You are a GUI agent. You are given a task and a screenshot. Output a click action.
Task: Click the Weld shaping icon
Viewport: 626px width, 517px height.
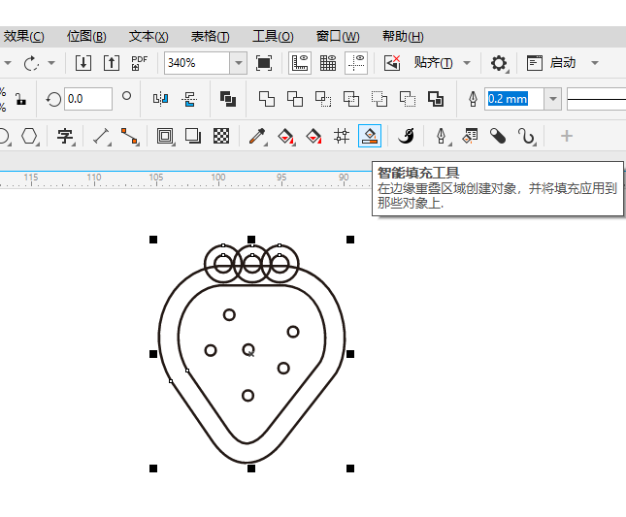(x=266, y=99)
